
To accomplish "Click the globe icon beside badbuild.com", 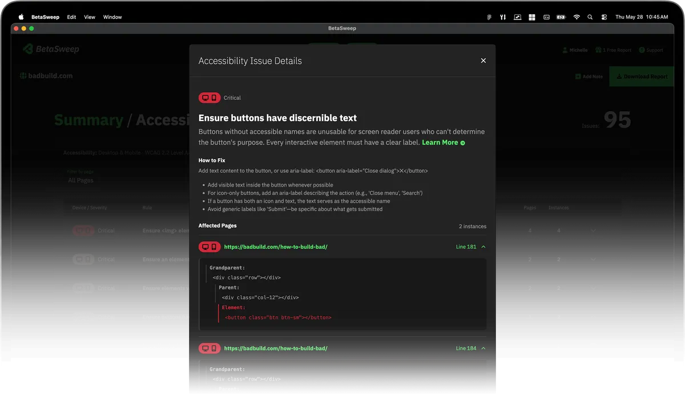I will (23, 76).
